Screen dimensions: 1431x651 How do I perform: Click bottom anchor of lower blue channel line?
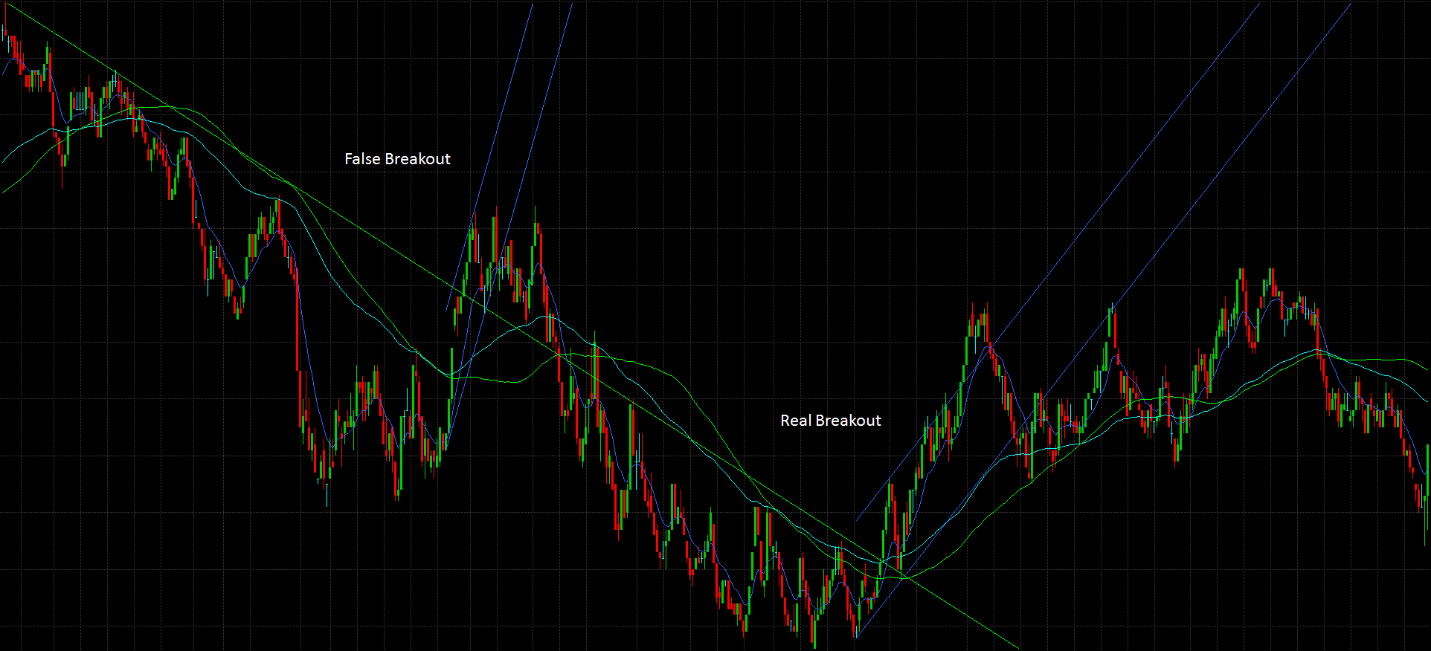(x=857, y=637)
